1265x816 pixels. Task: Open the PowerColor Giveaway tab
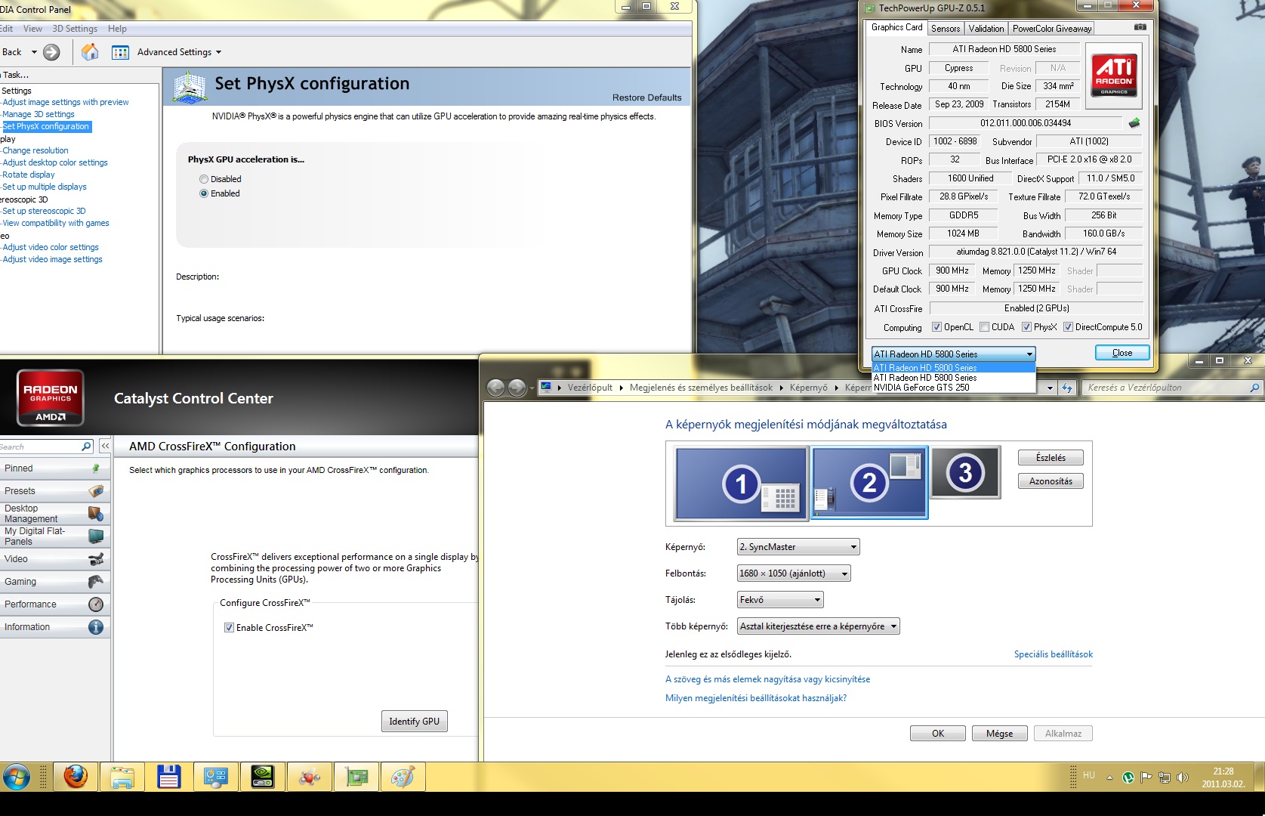1052,29
